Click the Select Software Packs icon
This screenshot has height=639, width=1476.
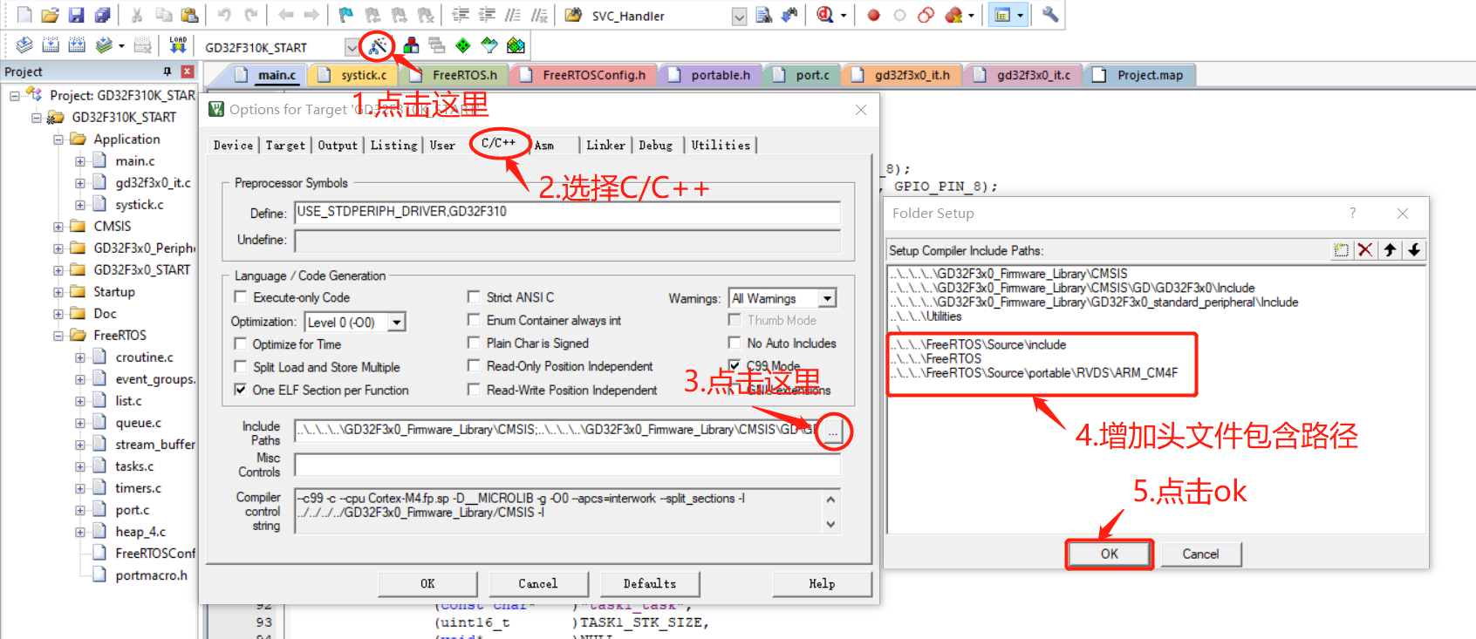[489, 45]
